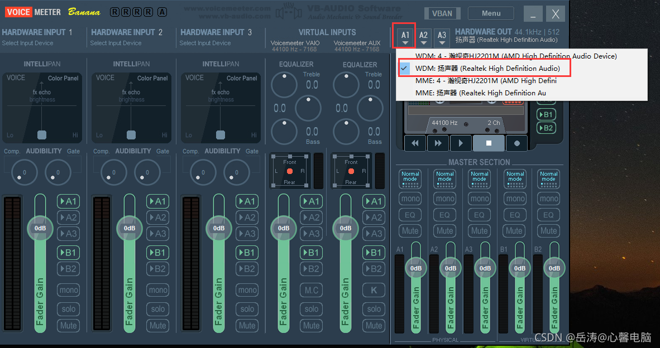Enable A2 routing on Hardware Input 1
Image resolution: width=660 pixels, height=348 pixels.
[68, 217]
